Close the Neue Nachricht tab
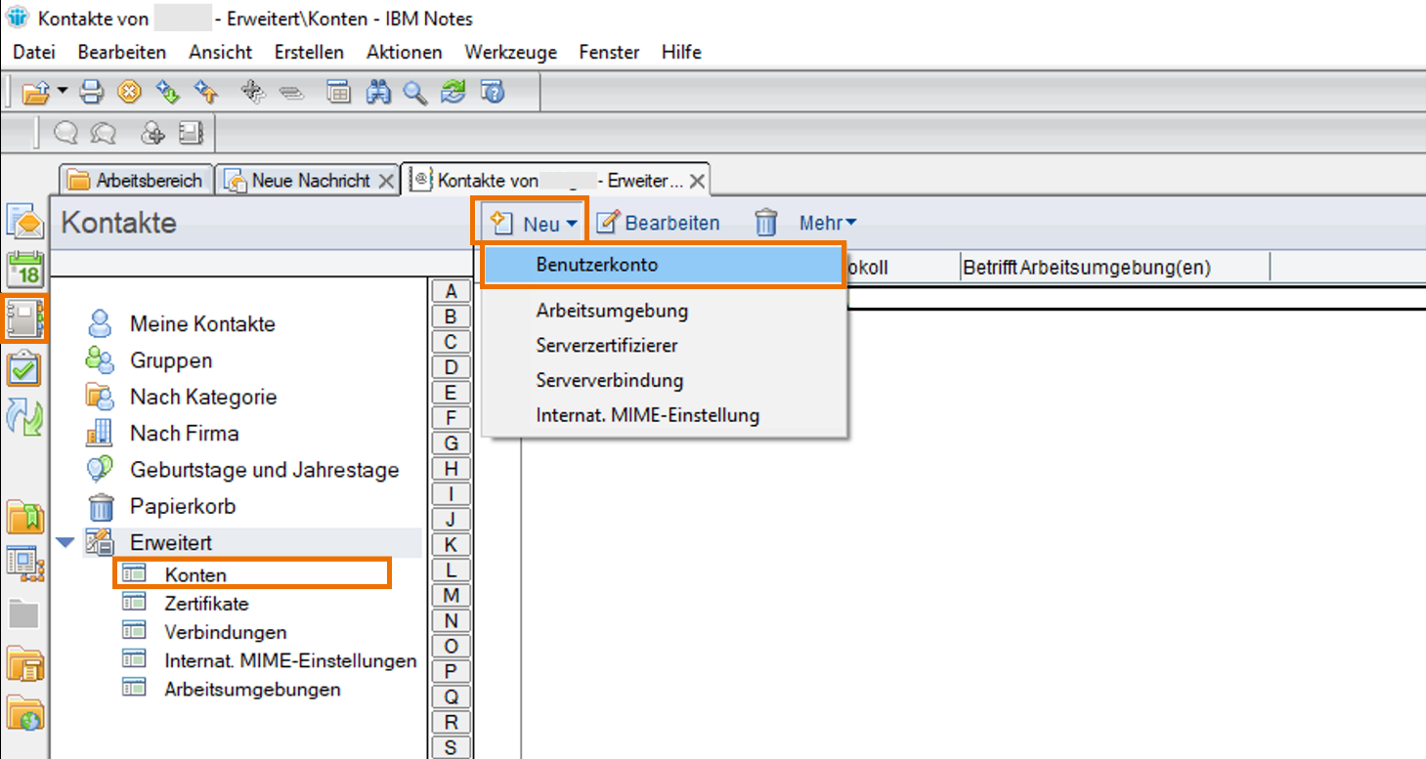This screenshot has height=759, width=1426. coord(386,181)
